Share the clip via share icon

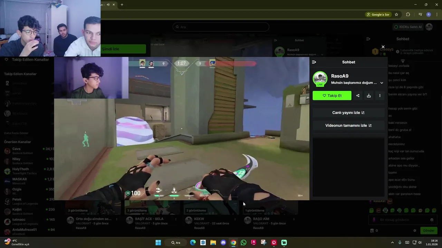[x=358, y=96]
